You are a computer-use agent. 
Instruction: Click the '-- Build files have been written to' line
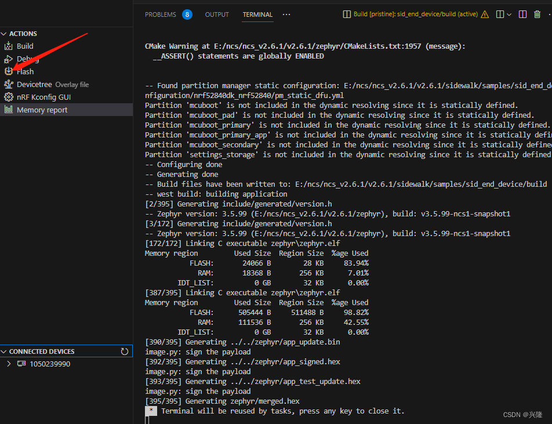pyautogui.click(x=346, y=184)
